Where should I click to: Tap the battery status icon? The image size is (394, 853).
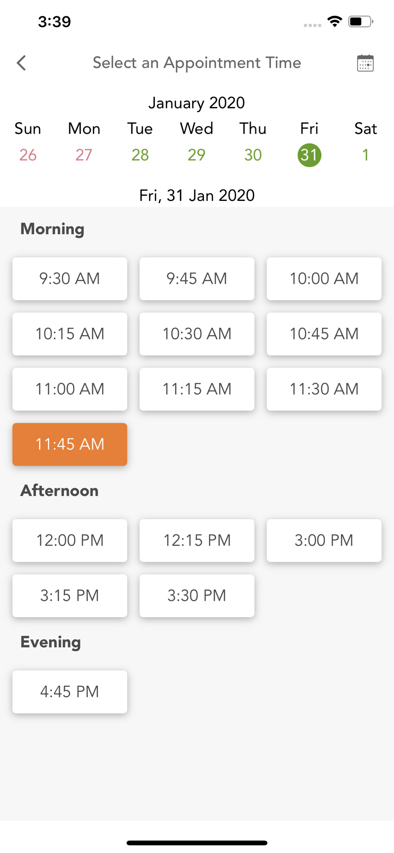(x=361, y=21)
